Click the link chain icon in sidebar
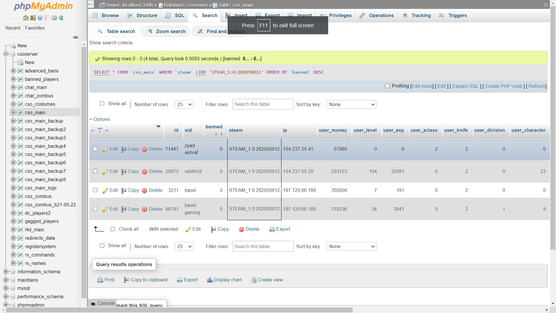Image resolution: width=556 pixels, height=313 pixels. pos(76,37)
